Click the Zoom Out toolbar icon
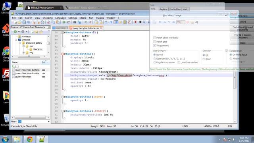Viewport: 254px width, 143px height. (90, 22)
